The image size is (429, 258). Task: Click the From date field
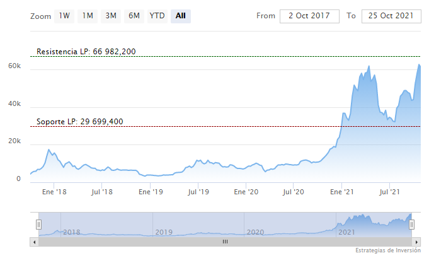point(309,16)
